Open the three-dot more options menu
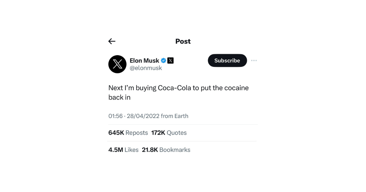 pos(254,60)
